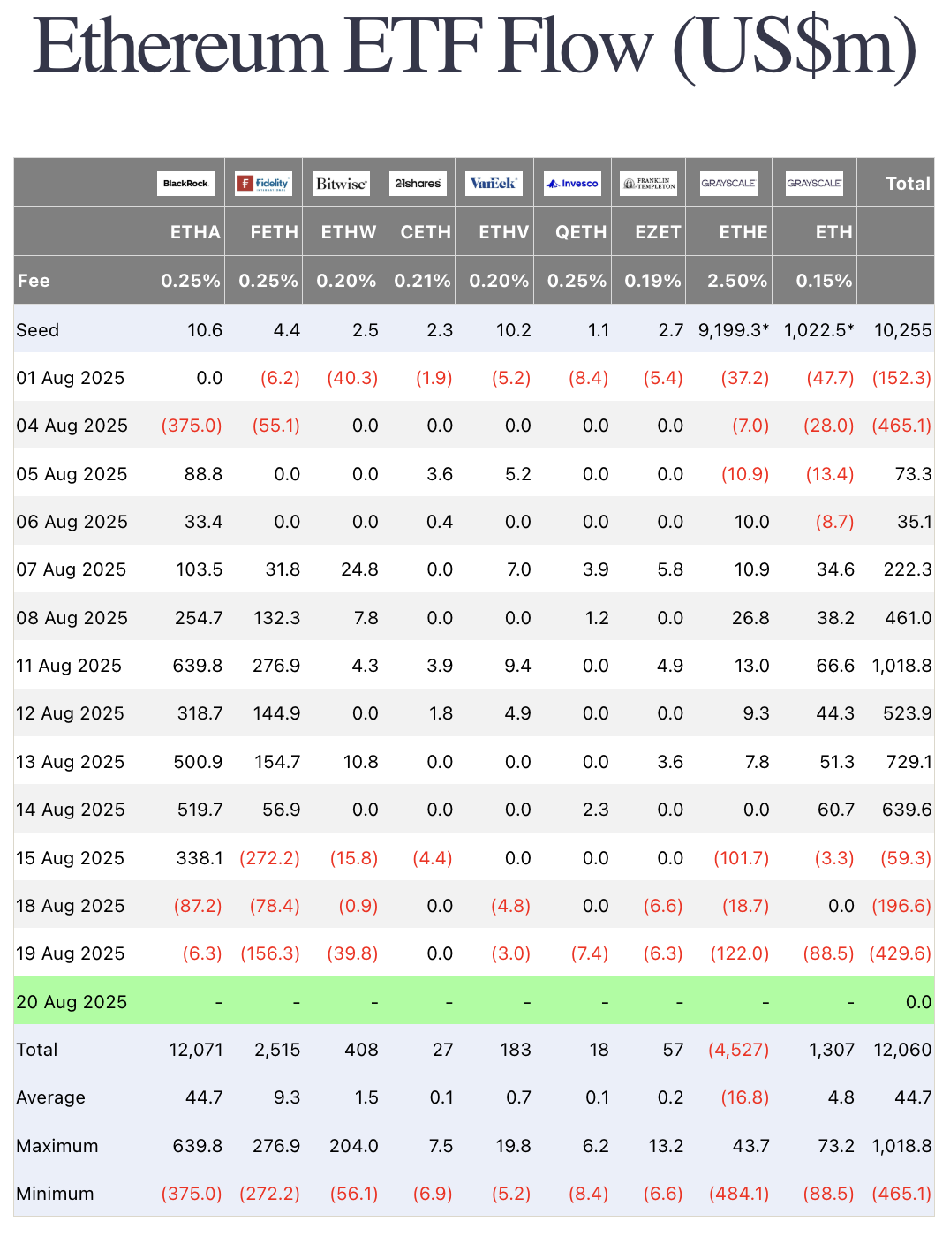The width and height of the screenshot is (950, 1236).
Task: Click the Average row label
Action: tap(51, 1097)
